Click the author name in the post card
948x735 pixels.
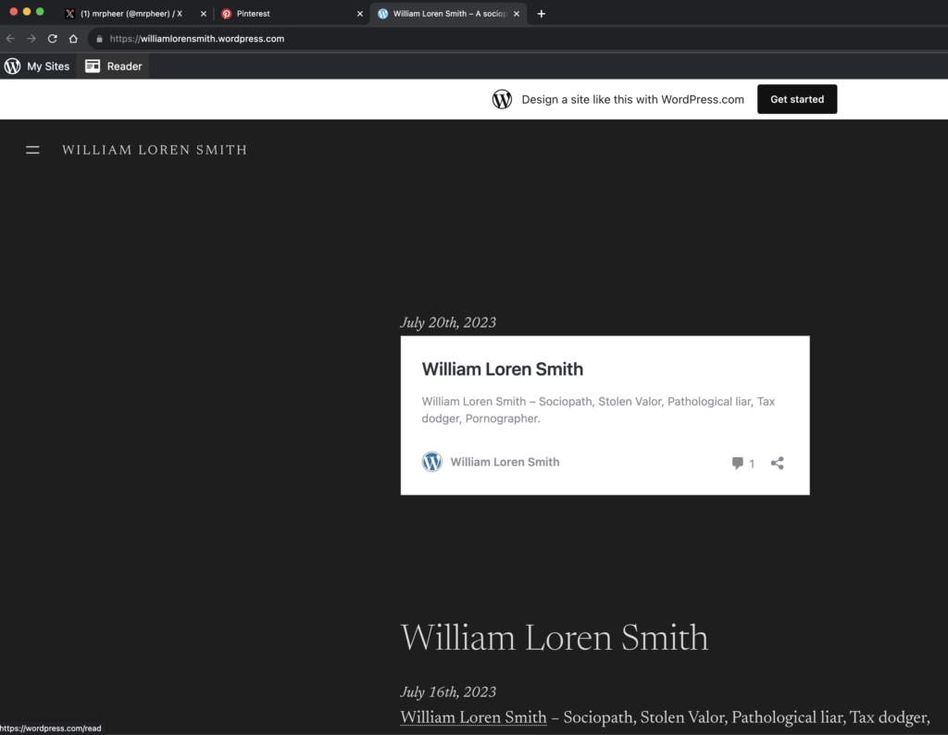(x=505, y=462)
